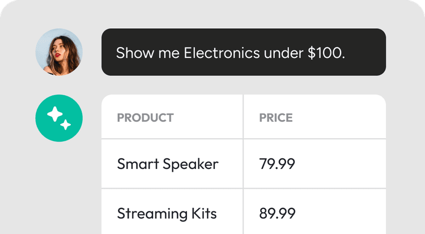Click the '$100.' amount in the user message
Image resolution: width=425 pixels, height=234 pixels.
[x=326, y=53]
